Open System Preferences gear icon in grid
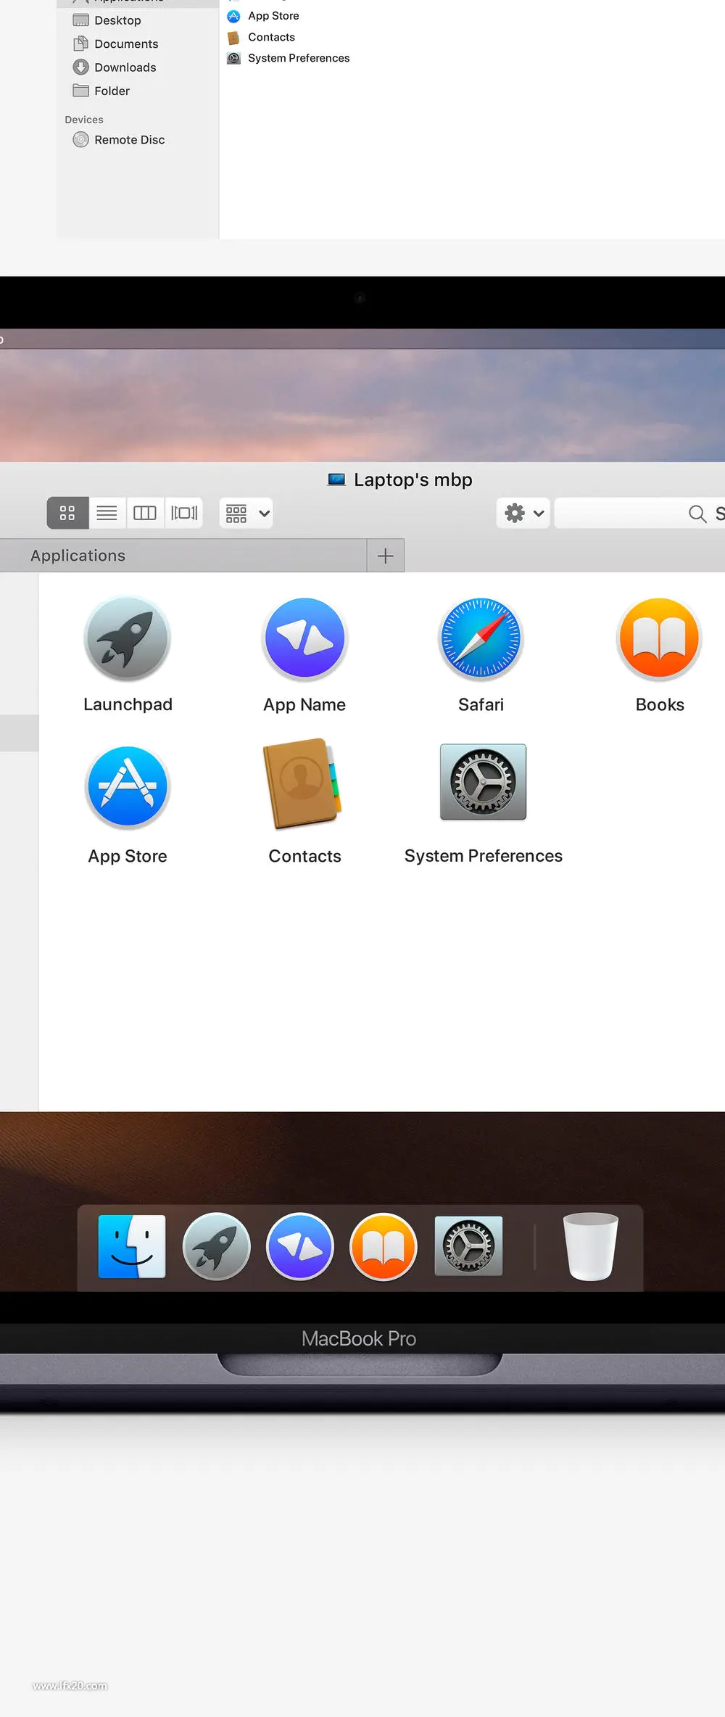 click(483, 782)
